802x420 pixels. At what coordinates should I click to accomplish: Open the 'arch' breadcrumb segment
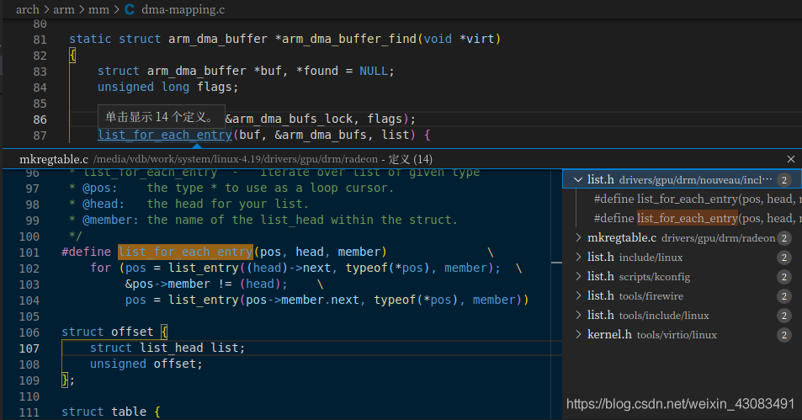click(x=27, y=10)
